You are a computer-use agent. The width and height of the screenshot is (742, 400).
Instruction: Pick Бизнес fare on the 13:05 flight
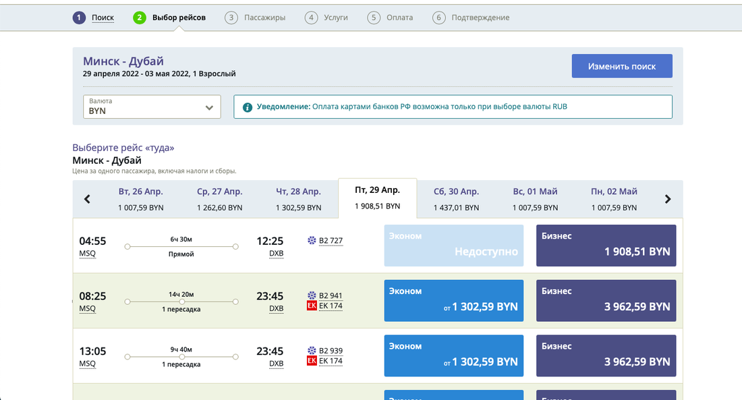pos(606,355)
